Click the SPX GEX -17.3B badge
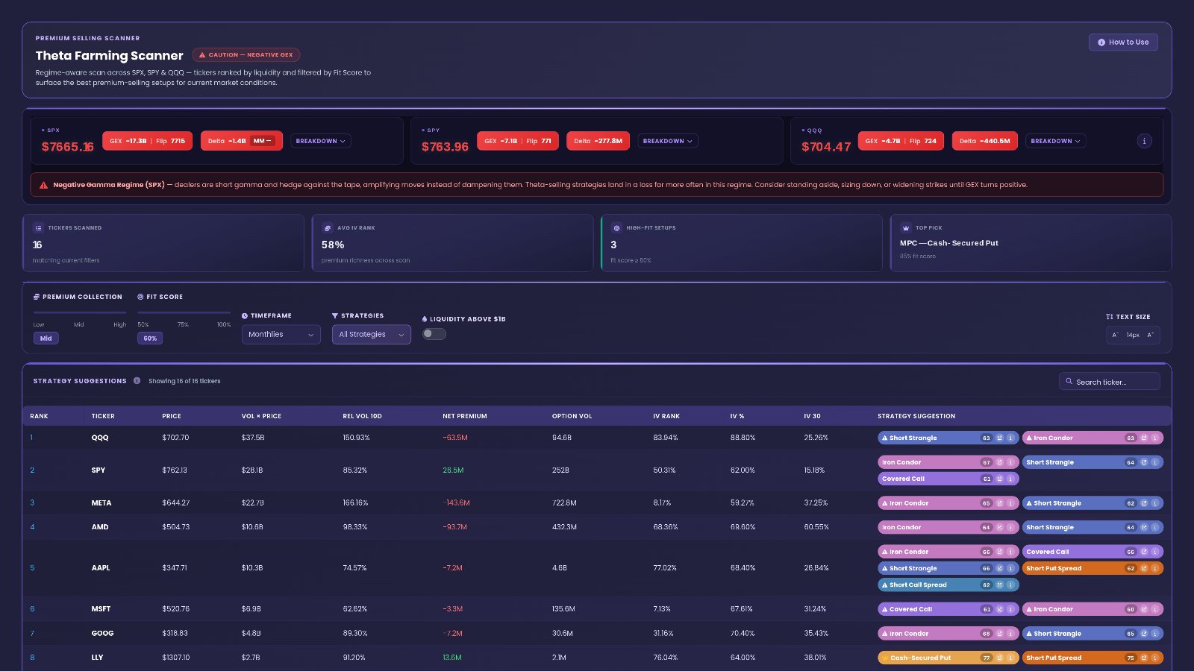Screen dimensions: 1194x671 click(x=147, y=141)
